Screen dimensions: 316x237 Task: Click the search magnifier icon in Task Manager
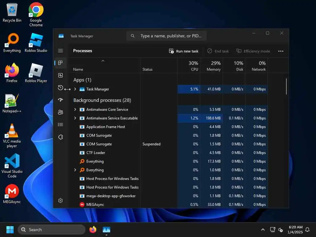point(133,36)
